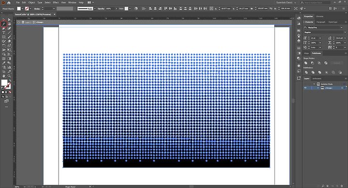
Task: Click the Trim pathfinder icon
Action: [x=313, y=72]
